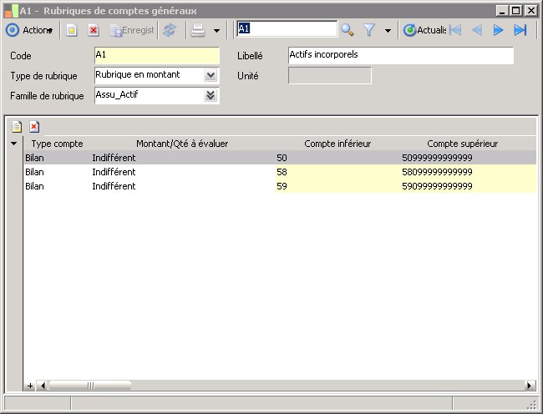Add a new line in the grid

(16, 127)
